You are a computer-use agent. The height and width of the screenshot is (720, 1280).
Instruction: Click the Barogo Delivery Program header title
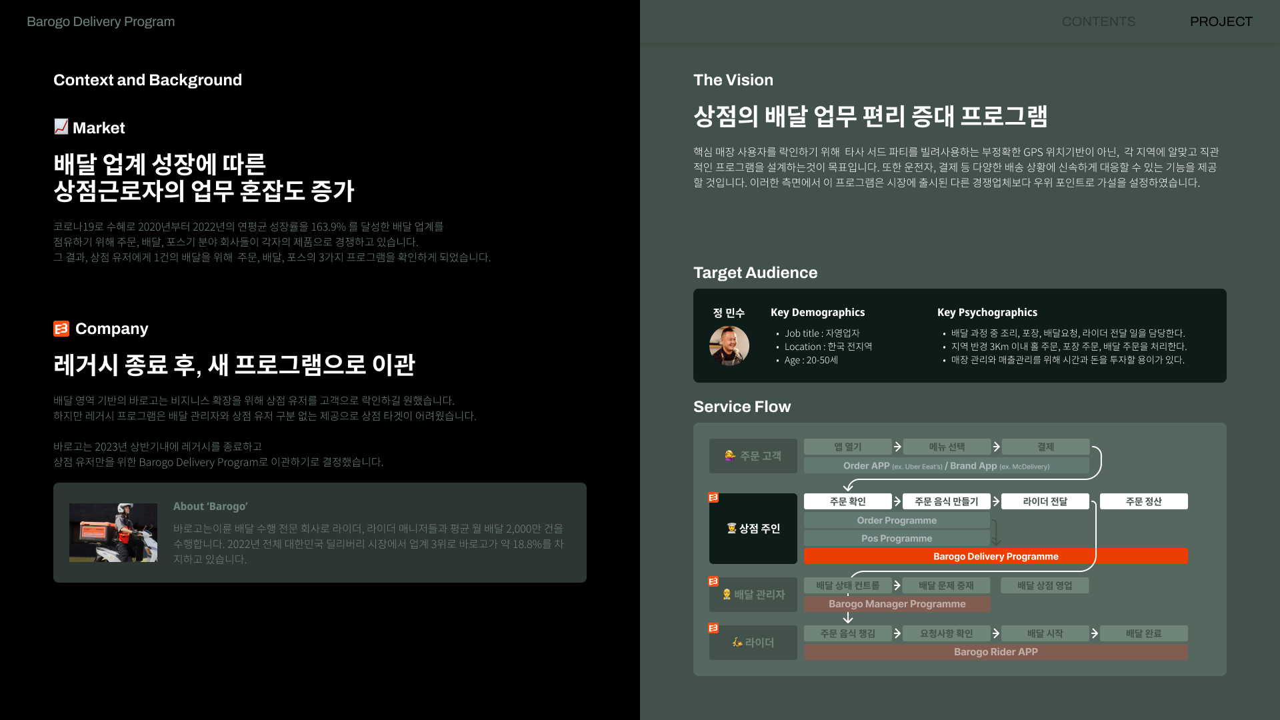(x=101, y=21)
